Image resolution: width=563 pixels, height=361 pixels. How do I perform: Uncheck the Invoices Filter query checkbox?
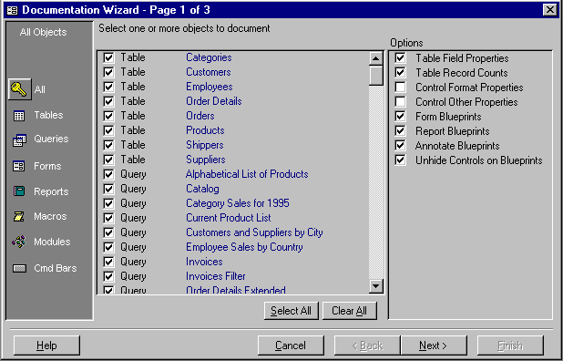point(108,276)
